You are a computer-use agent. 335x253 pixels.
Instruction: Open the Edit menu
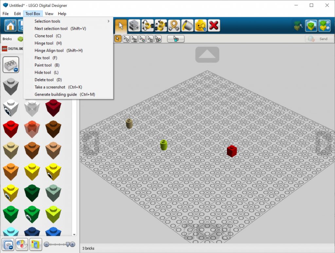pos(17,14)
